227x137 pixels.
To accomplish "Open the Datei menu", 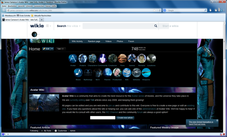I will 4,6.
